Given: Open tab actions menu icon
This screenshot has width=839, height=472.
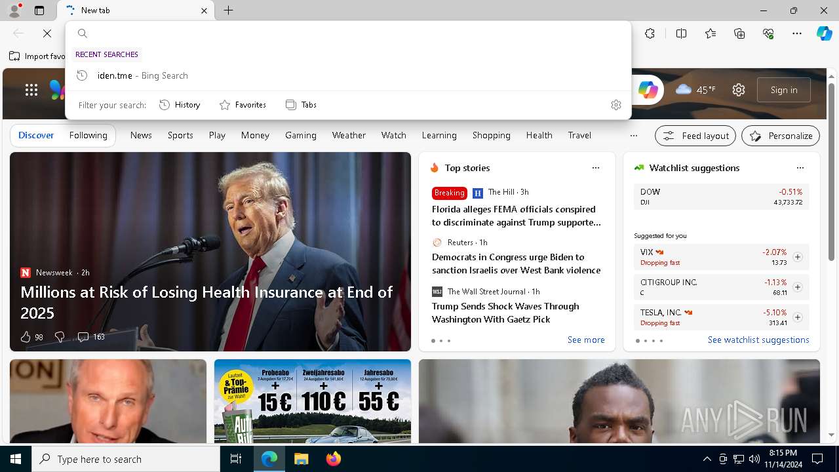Looking at the screenshot, I should 39,10.
